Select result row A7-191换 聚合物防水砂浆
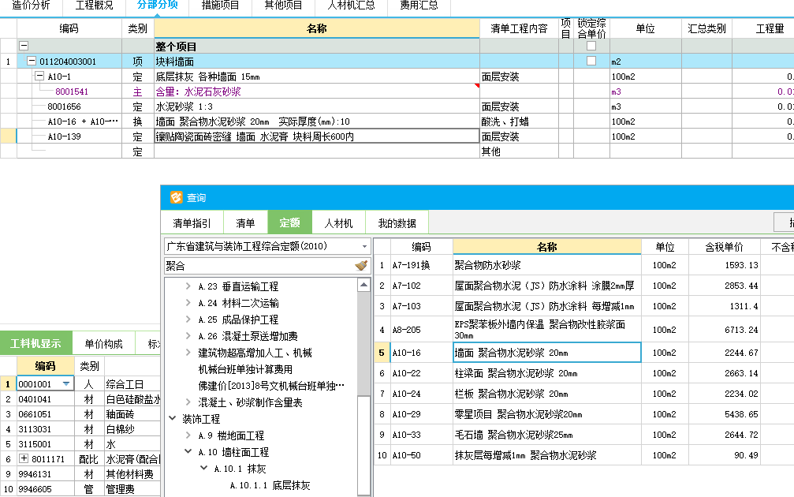 tap(547, 265)
